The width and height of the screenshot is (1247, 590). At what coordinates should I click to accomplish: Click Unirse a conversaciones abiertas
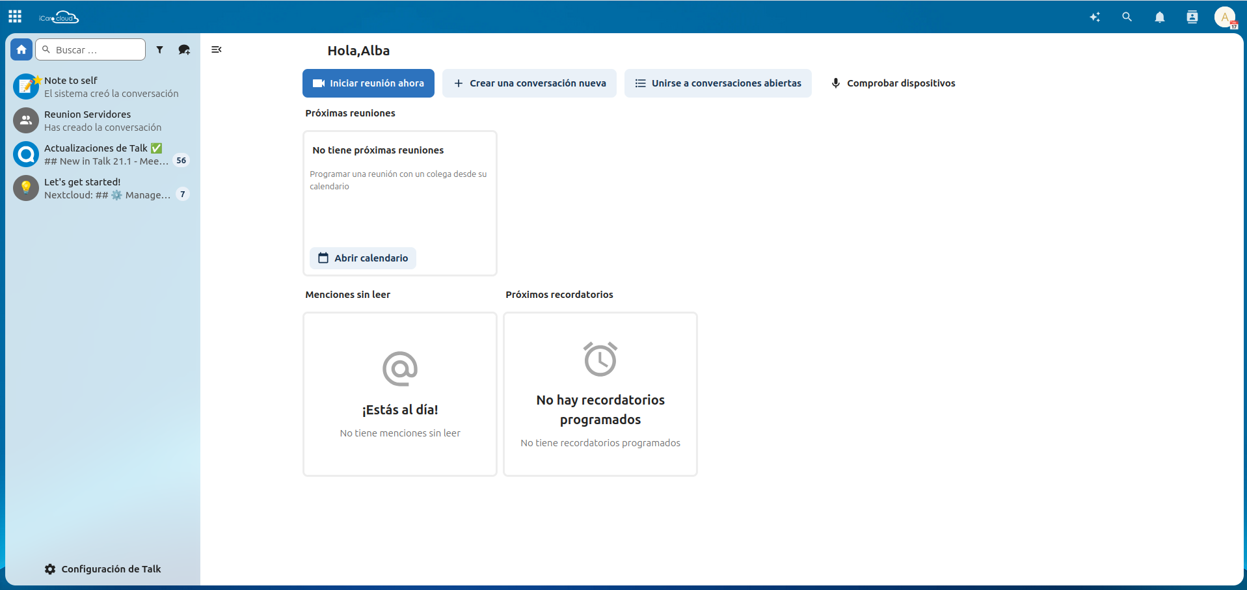click(x=718, y=83)
